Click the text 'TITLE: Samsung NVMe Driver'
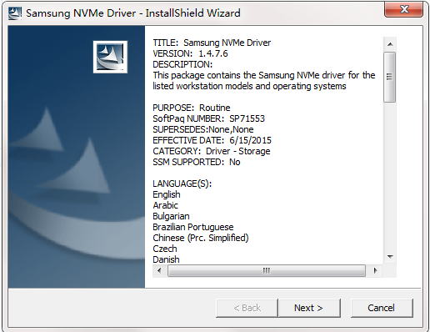Image resolution: width=430 pixels, height=332 pixels. pos(212,43)
